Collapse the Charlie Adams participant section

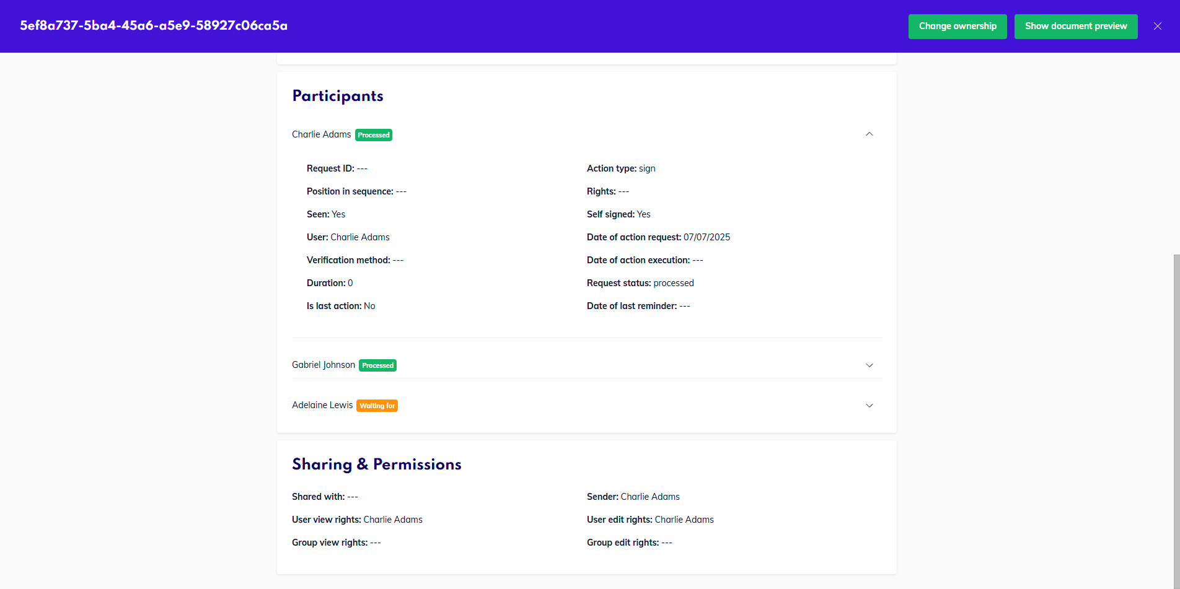pyautogui.click(x=869, y=134)
